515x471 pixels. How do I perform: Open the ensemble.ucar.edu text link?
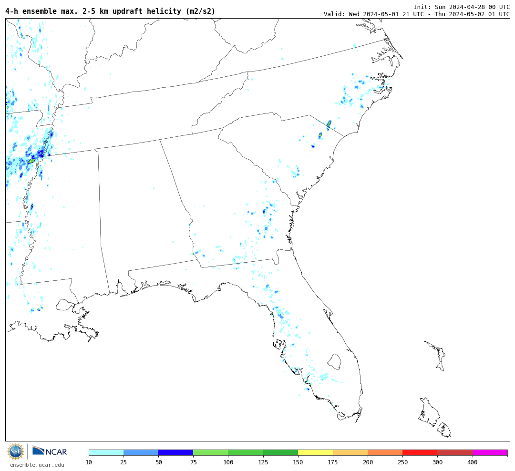point(37,465)
